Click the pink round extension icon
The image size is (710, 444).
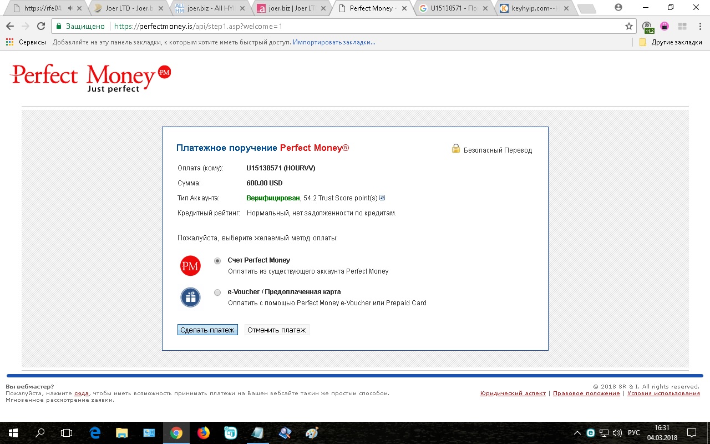tap(664, 26)
